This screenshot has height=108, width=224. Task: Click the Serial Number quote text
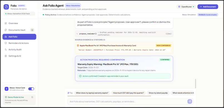coord(122,50)
